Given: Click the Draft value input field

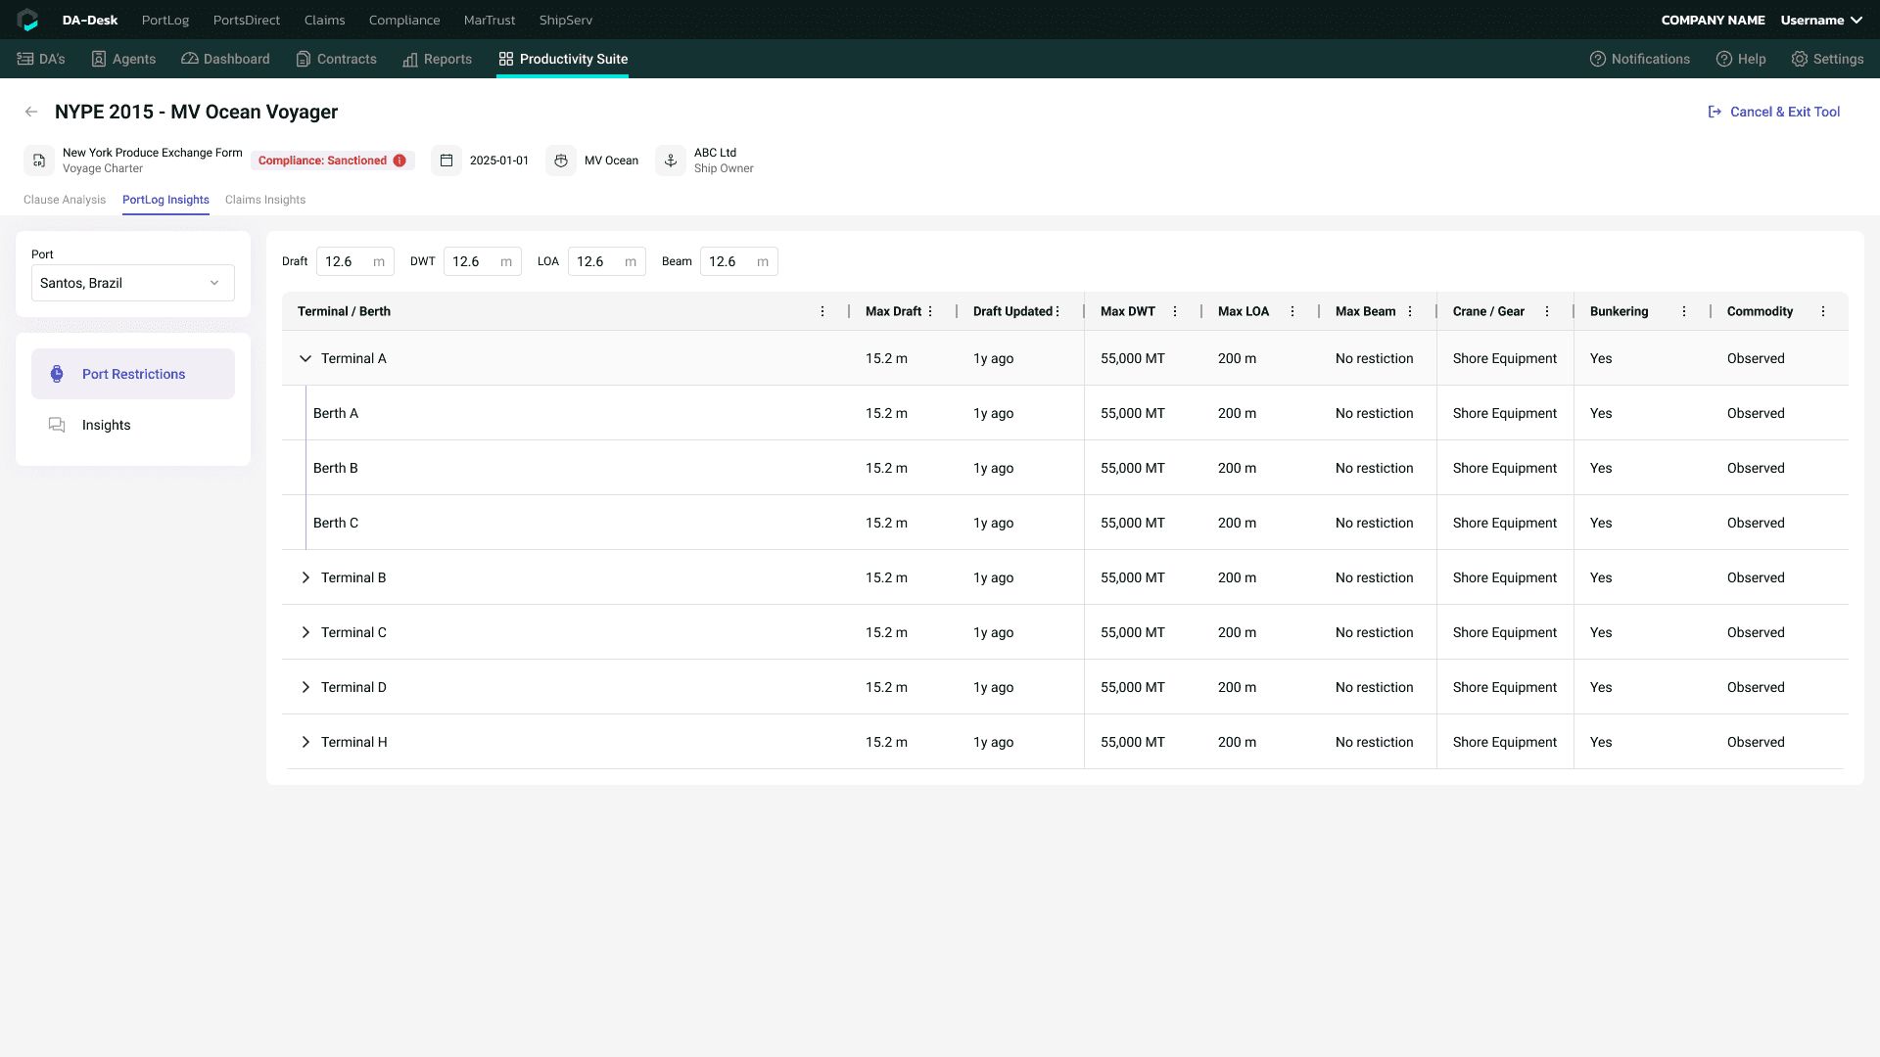Looking at the screenshot, I should tap(345, 261).
